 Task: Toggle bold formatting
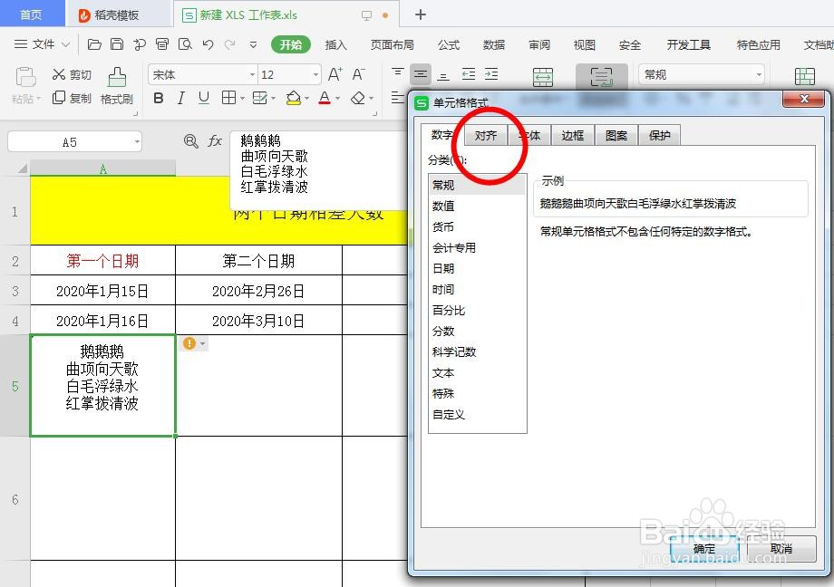click(160, 97)
